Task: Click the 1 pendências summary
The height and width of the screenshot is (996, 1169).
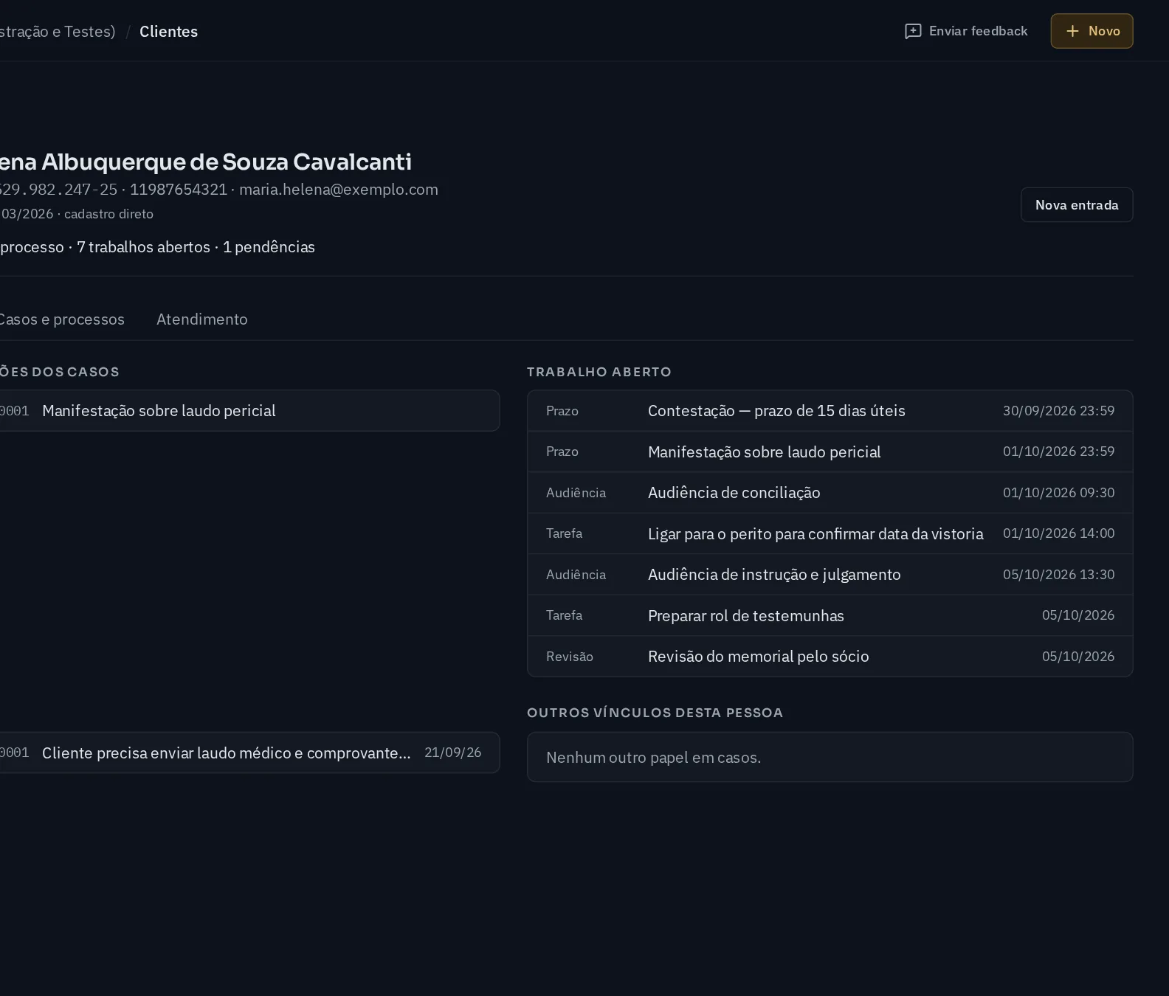Action: (x=269, y=247)
